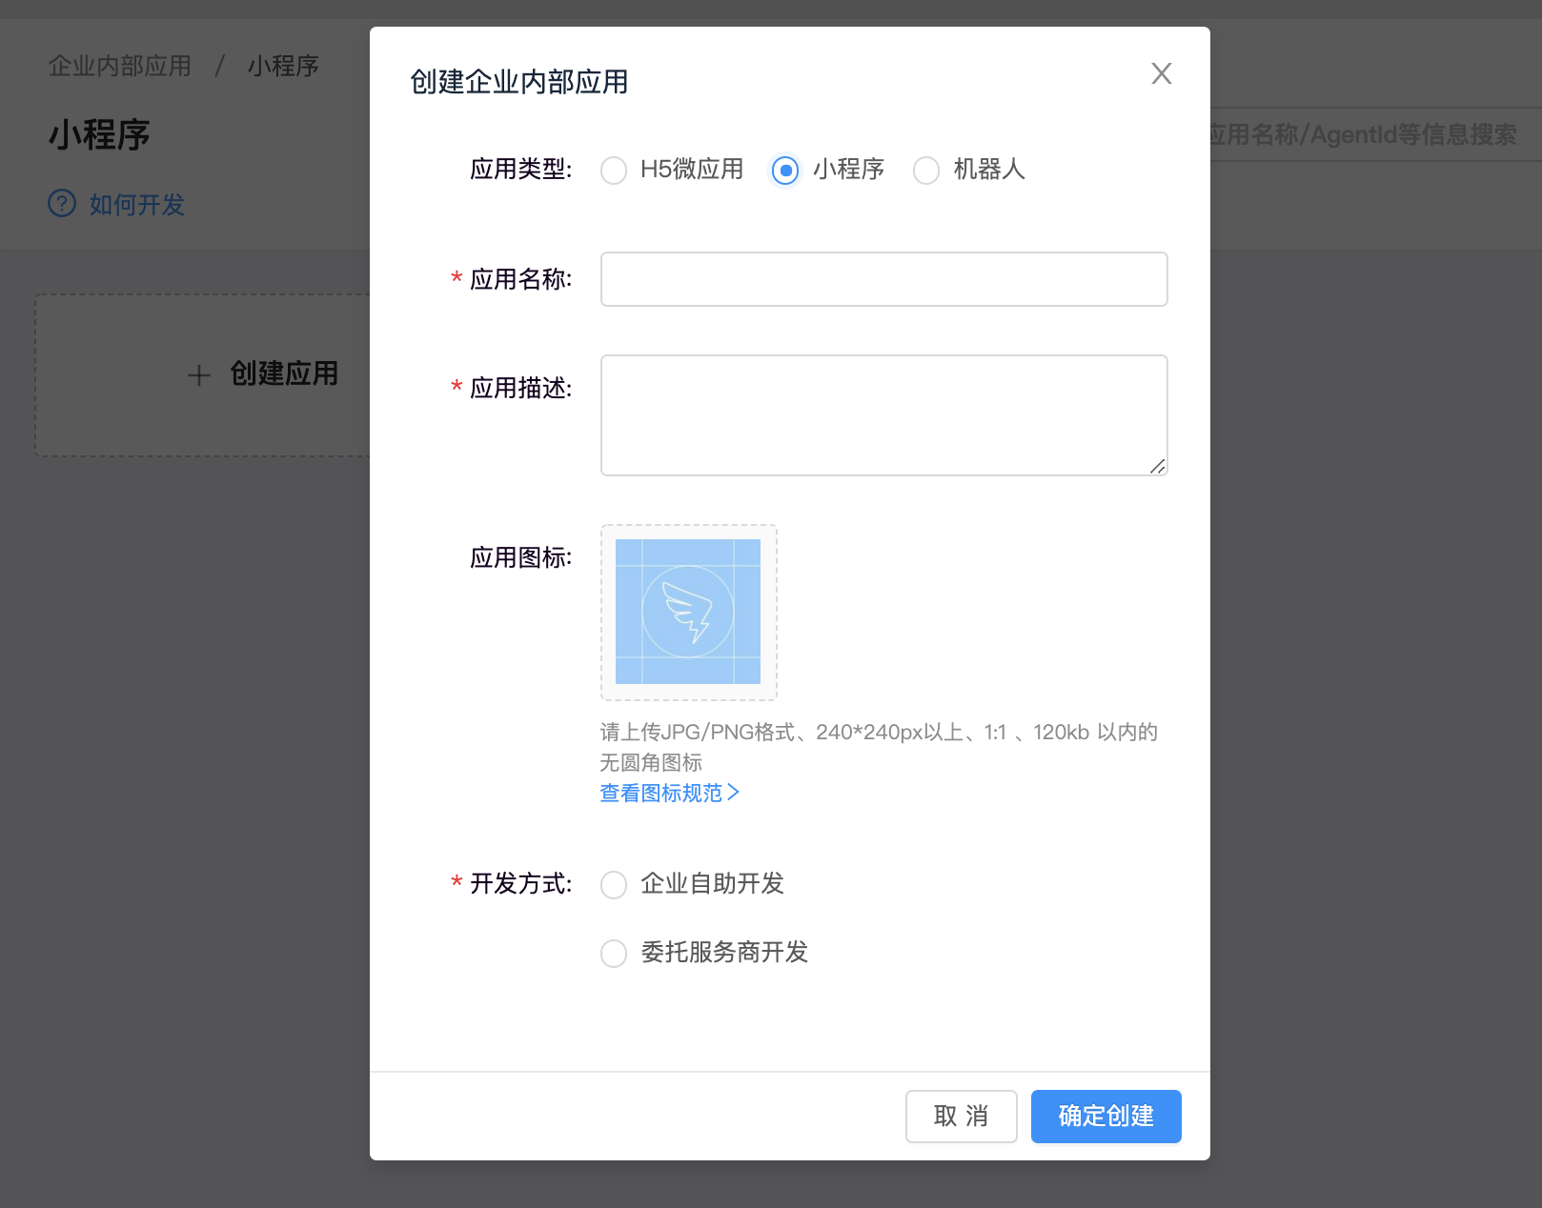Close the 创建企业内部应用 dialog
This screenshot has height=1208, width=1542.
click(x=1161, y=73)
